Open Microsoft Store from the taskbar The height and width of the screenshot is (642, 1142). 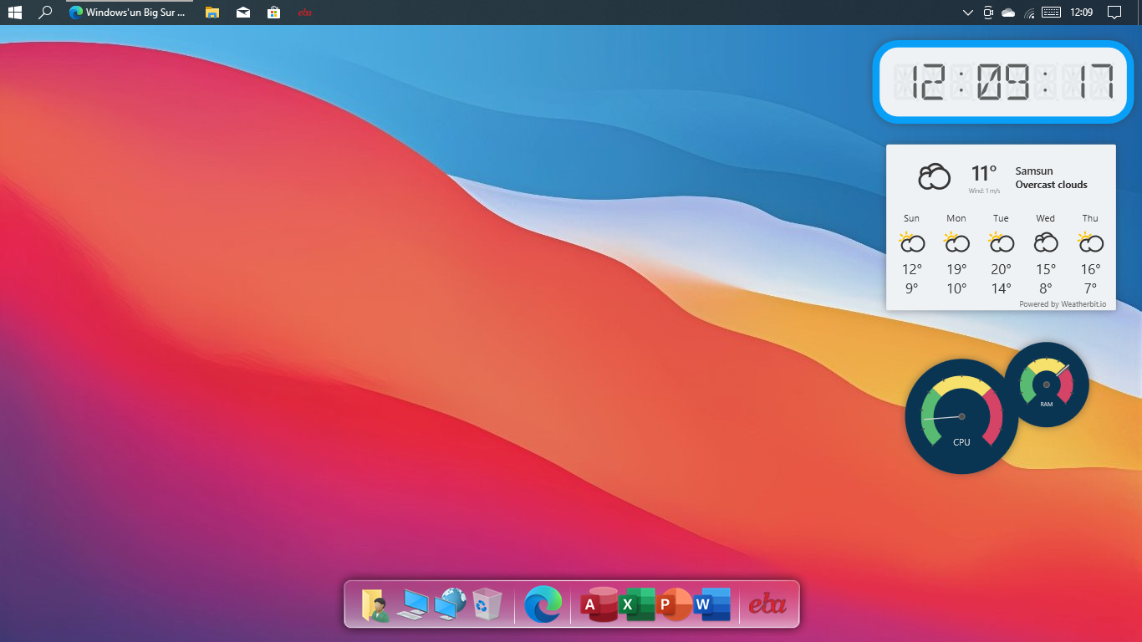click(x=273, y=13)
